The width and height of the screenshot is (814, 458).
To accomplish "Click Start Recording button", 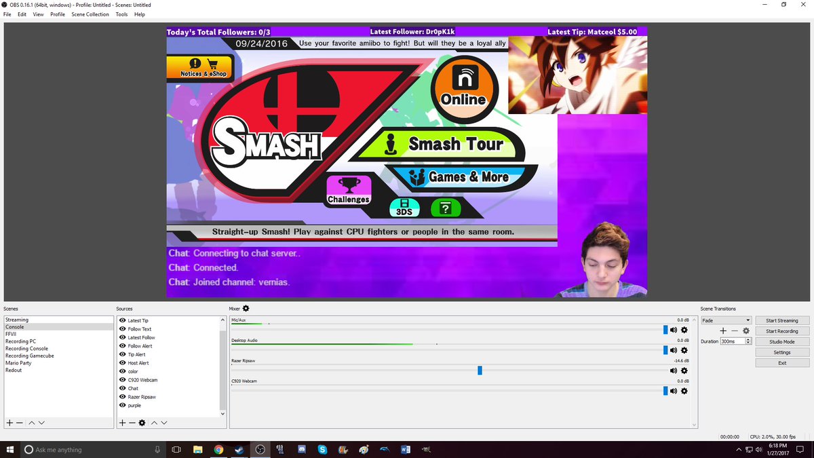I will coord(782,331).
